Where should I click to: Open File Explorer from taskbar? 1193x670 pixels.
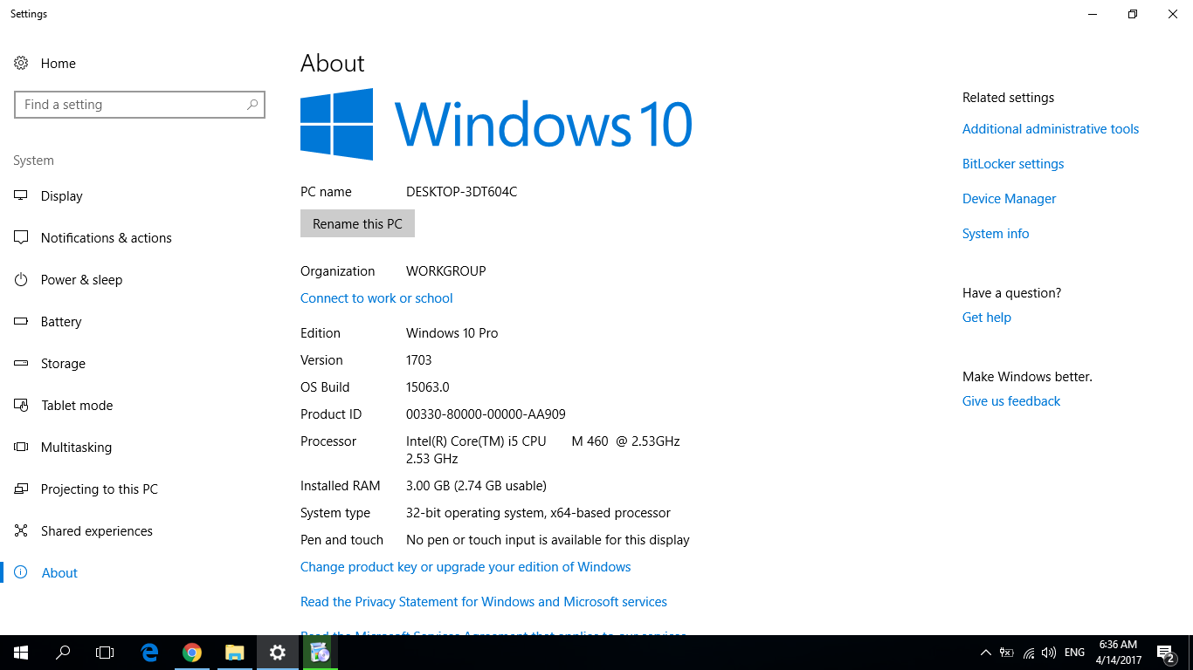click(234, 653)
